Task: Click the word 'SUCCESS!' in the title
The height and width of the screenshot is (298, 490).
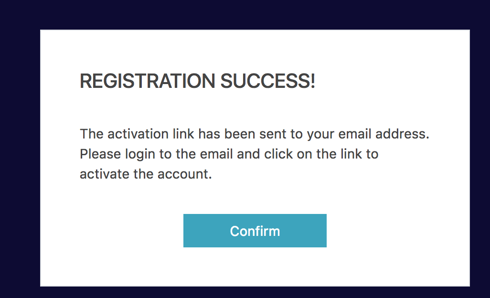Action: click(267, 82)
